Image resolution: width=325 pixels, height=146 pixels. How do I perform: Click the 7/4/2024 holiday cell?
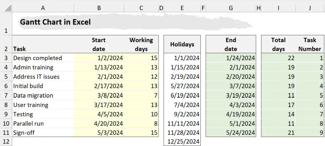[x=186, y=105]
